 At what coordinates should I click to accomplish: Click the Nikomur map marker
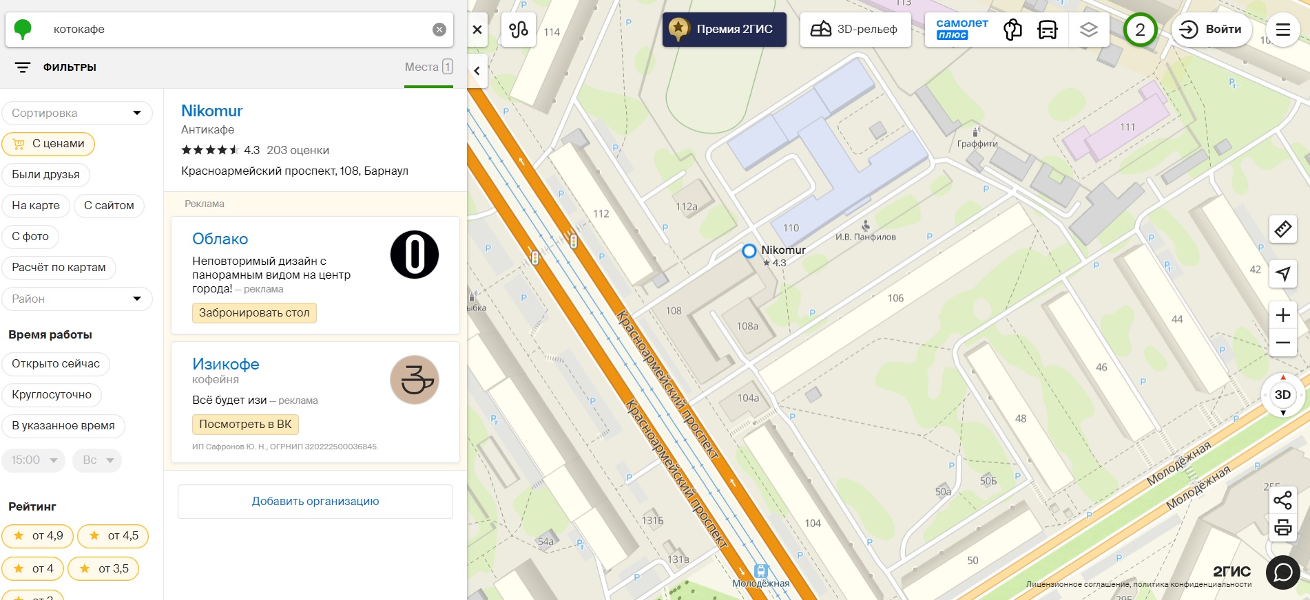pyautogui.click(x=749, y=251)
